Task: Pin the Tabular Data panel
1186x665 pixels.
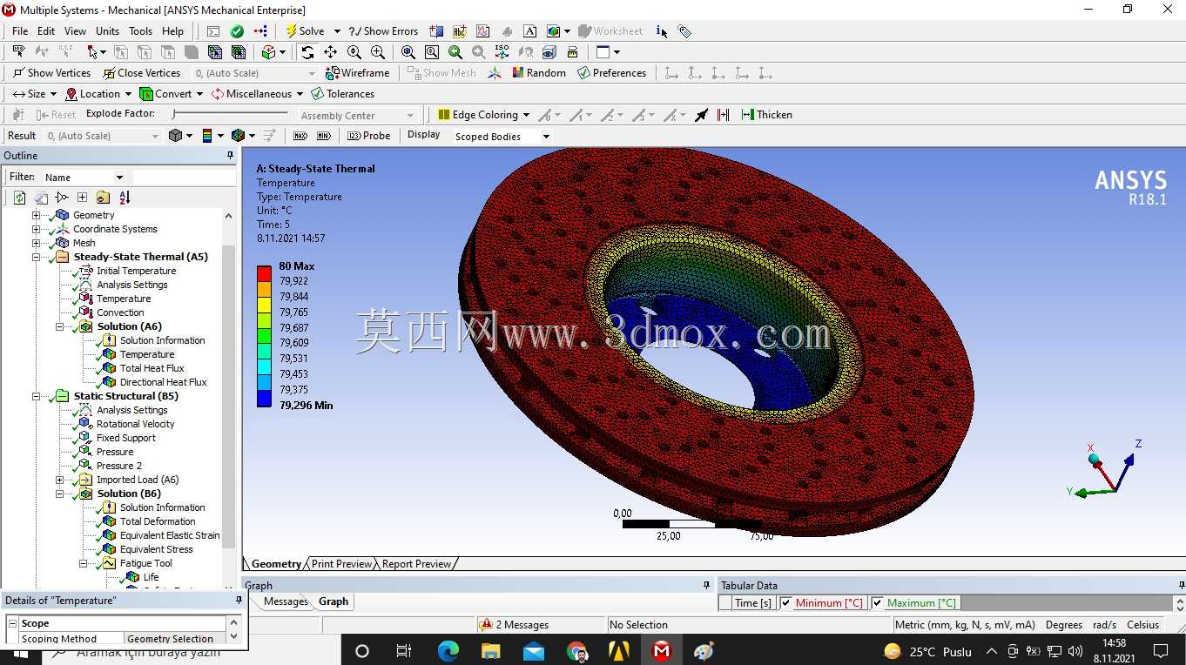Action: click(1181, 586)
